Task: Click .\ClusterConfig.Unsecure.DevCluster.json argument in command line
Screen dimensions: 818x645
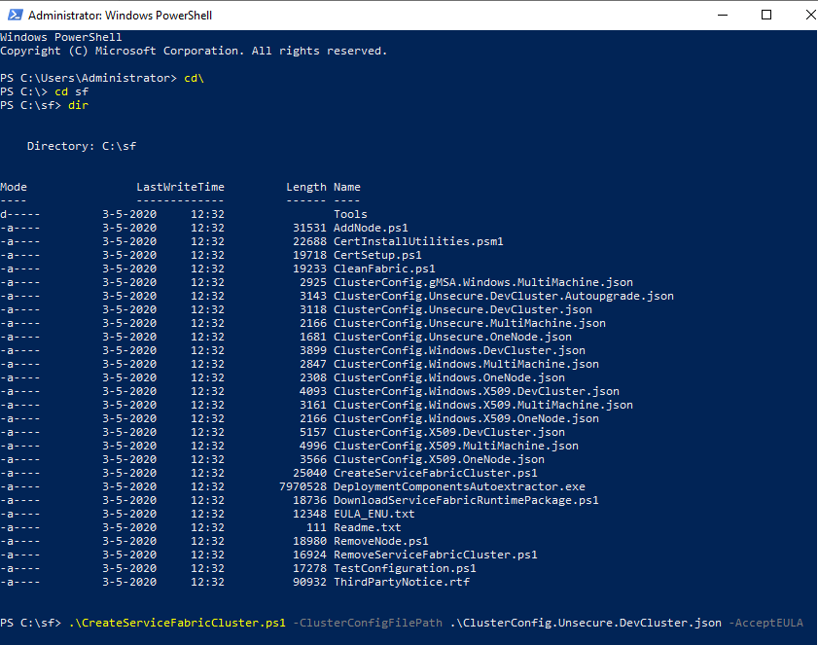Action: pyautogui.click(x=586, y=623)
